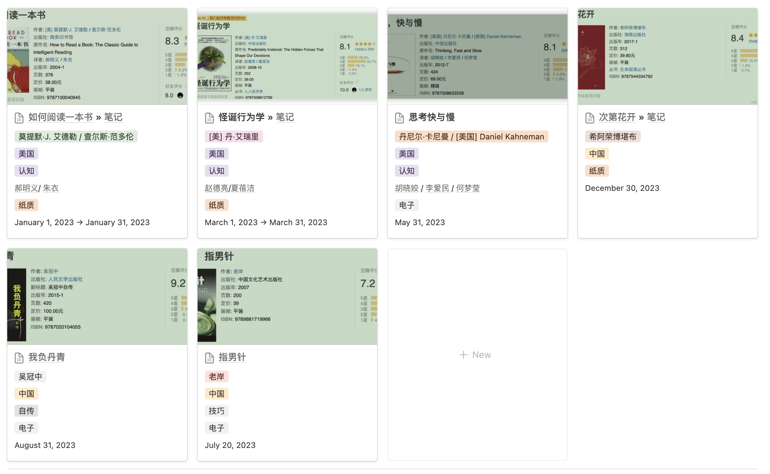770x474 pixels.
Task: Open 我负丹青 cover image
Action: (97, 297)
